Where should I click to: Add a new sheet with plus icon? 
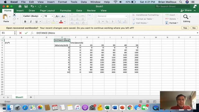tap(31, 97)
